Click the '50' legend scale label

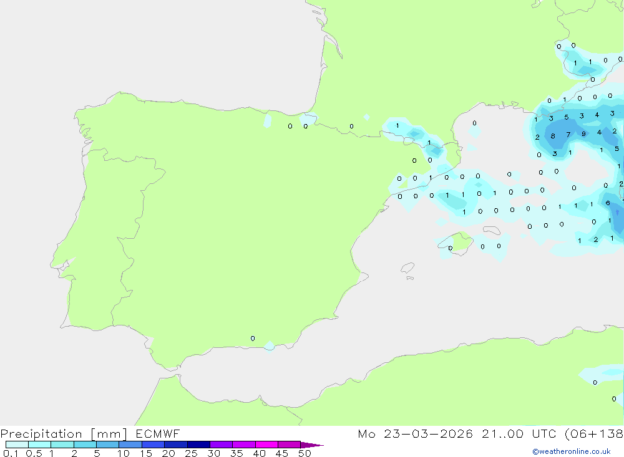[x=305, y=453]
